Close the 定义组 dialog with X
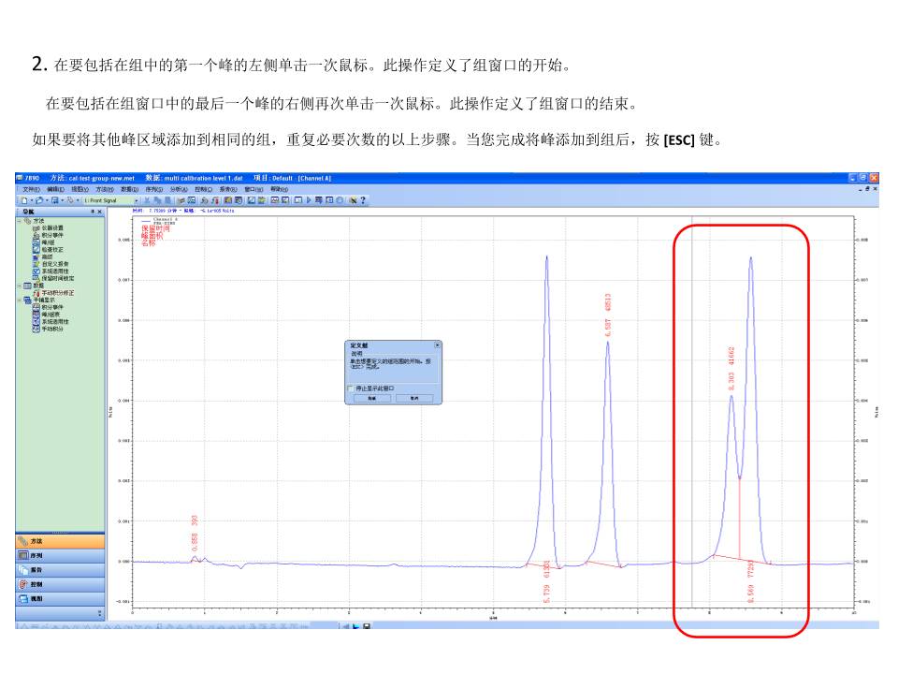The image size is (898, 674). pos(437,345)
